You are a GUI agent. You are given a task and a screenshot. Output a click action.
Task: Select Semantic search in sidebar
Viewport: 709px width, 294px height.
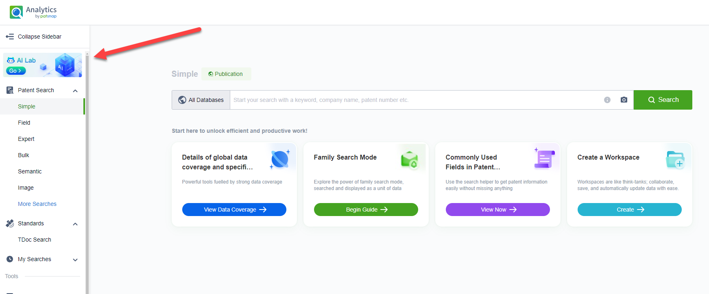tap(30, 171)
